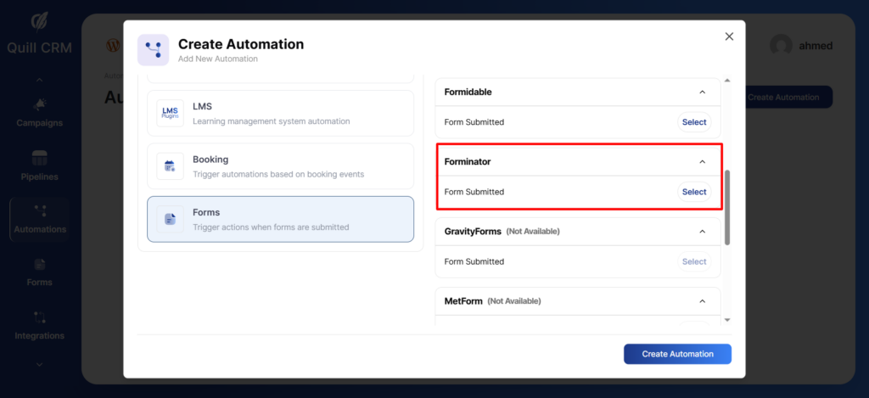Open Campaigns from the sidebar icon

point(40,104)
